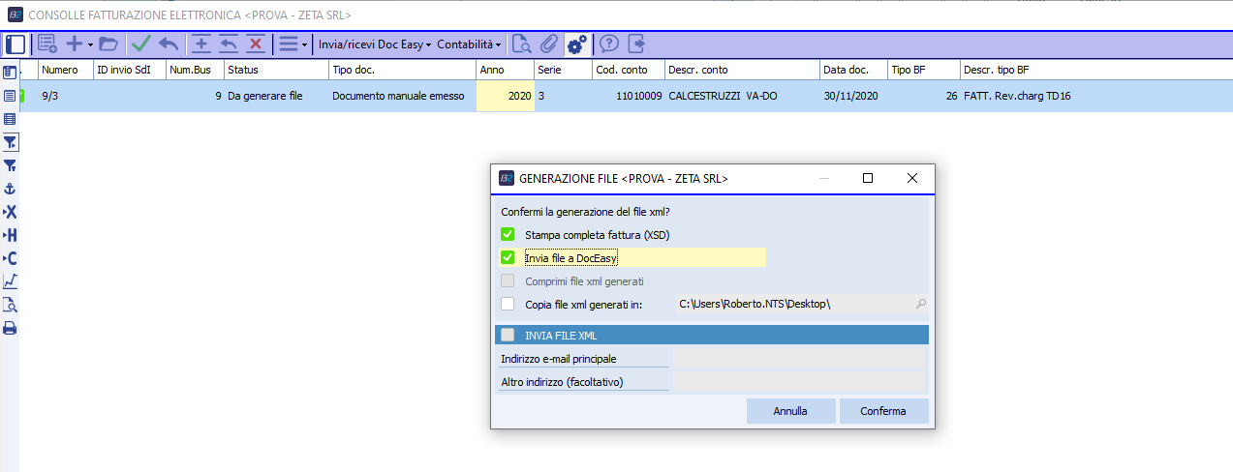Sort by Status column header

276,70
